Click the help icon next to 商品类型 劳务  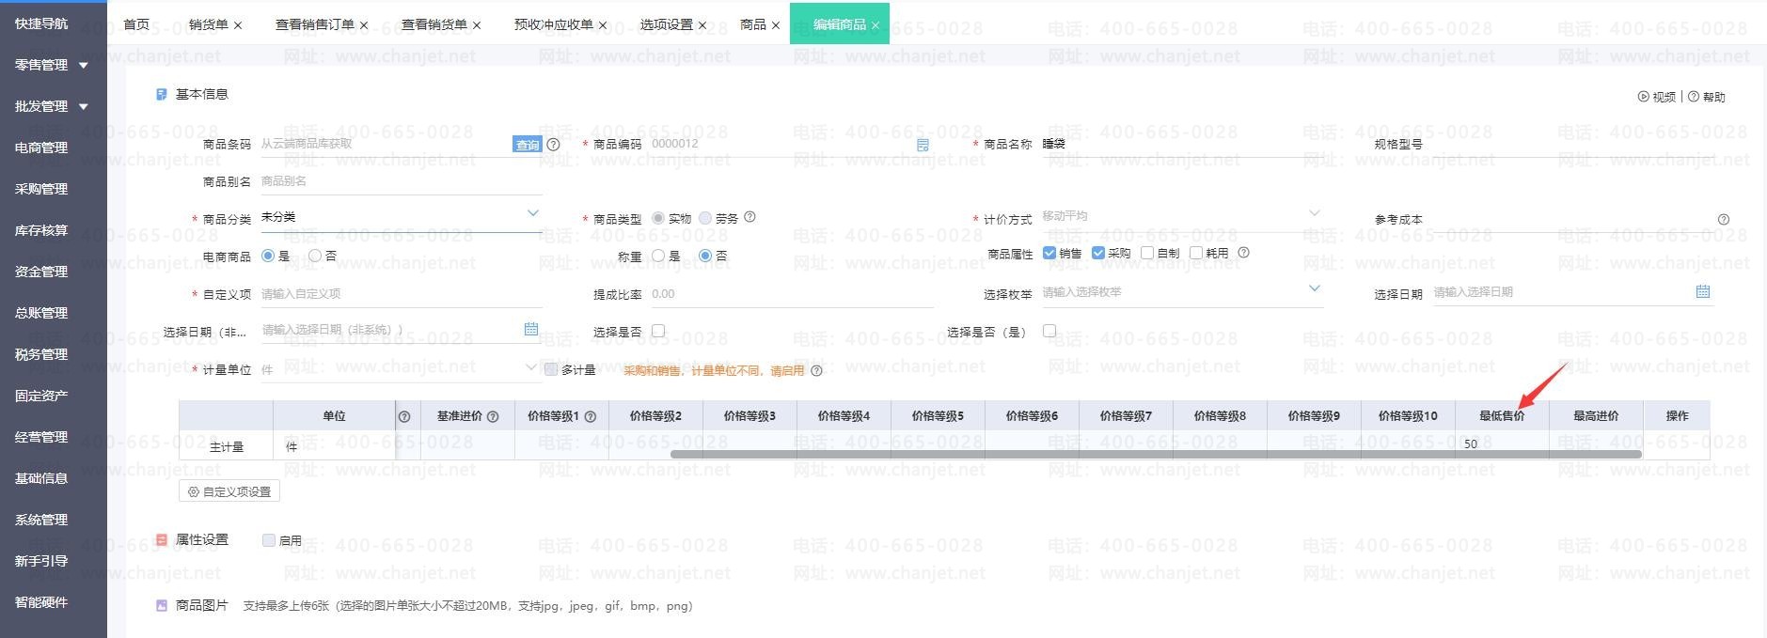[749, 217]
